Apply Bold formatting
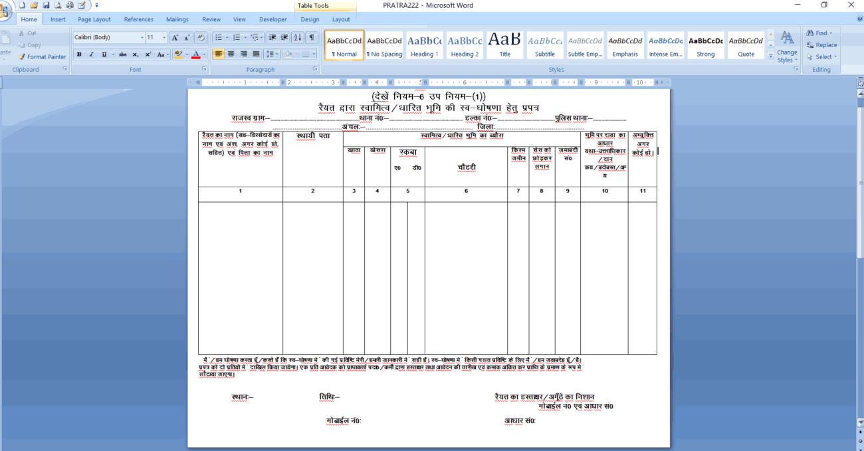This screenshot has height=451, width=864. (79, 54)
